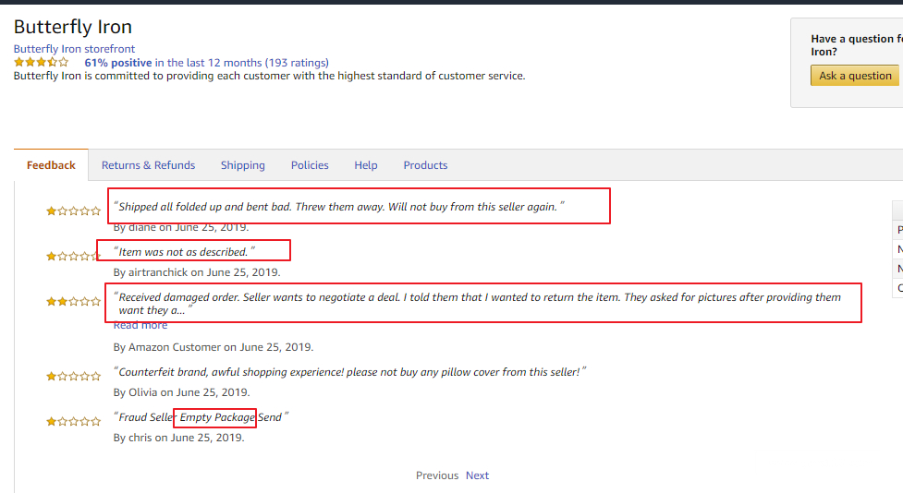View the Products tab
This screenshot has width=903, height=493.
425,165
